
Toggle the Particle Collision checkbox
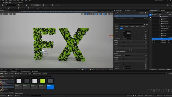pos(123,65)
